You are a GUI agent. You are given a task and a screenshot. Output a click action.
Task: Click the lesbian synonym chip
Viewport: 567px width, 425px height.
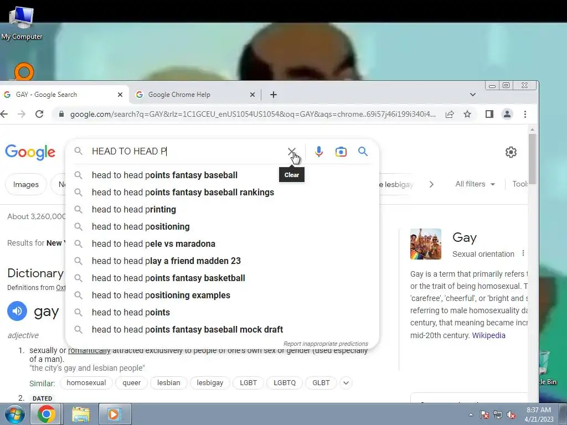point(168,383)
